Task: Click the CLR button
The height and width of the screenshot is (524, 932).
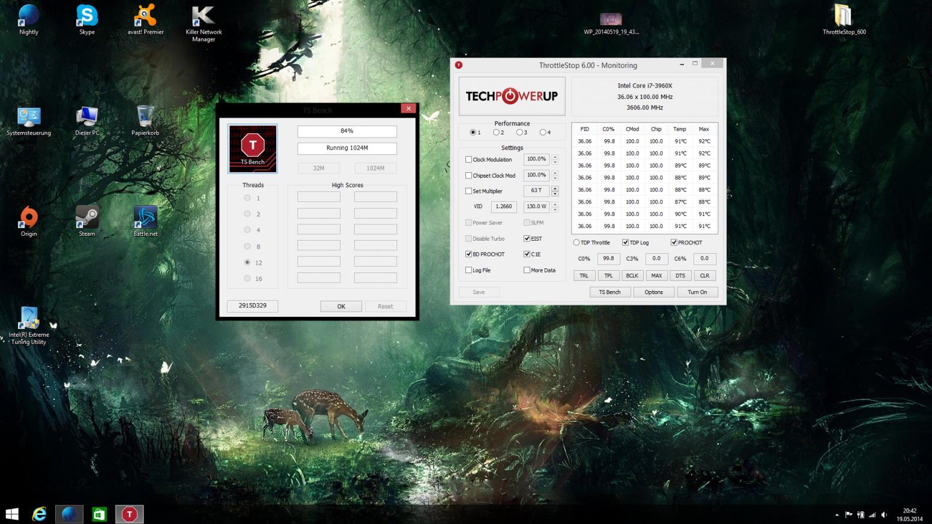Action: (704, 276)
